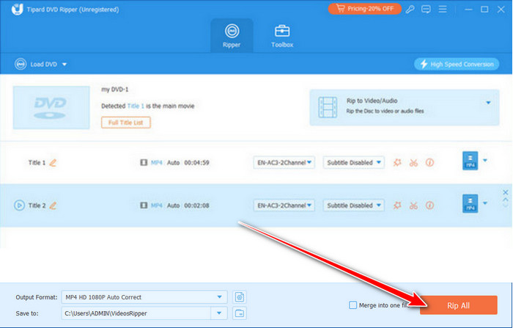Screen dimensions: 513x328
Task: Expand the Rip to Video/Audio dropdown
Action: click(488, 103)
